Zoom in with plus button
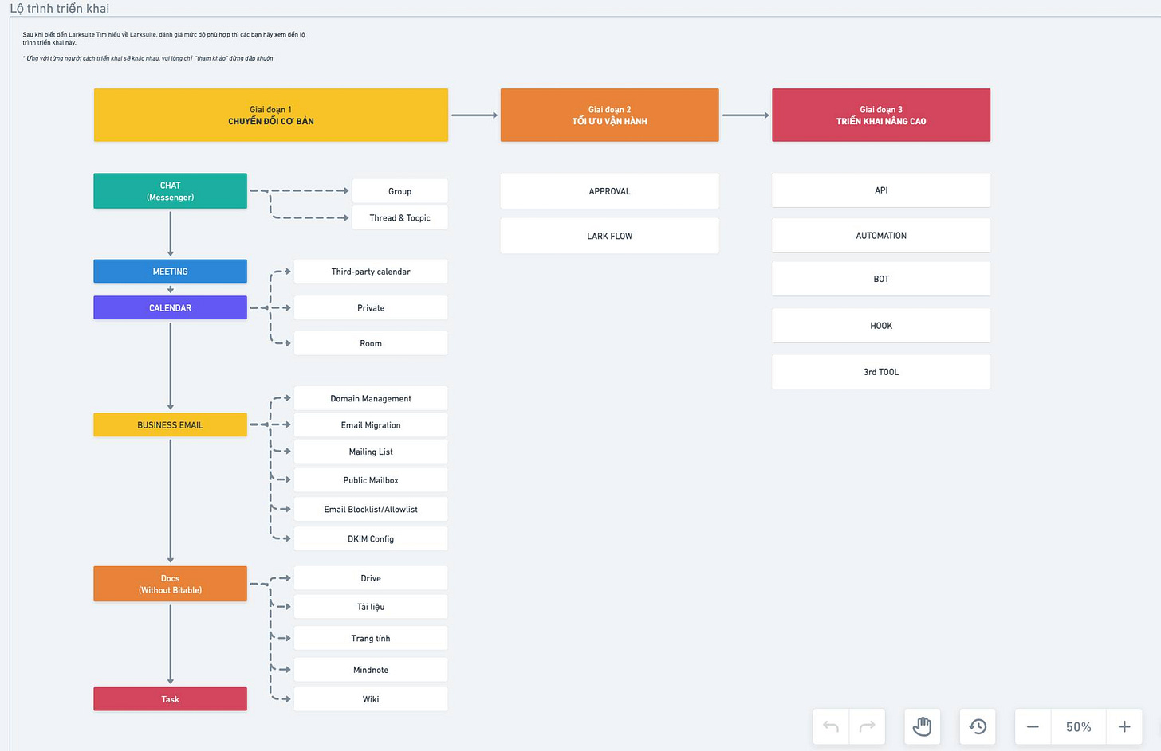Image resolution: width=1161 pixels, height=751 pixels. 1124,726
